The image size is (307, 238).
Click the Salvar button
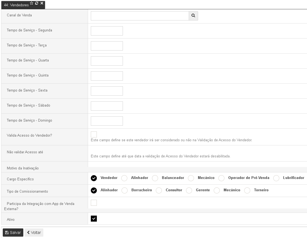point(13,233)
